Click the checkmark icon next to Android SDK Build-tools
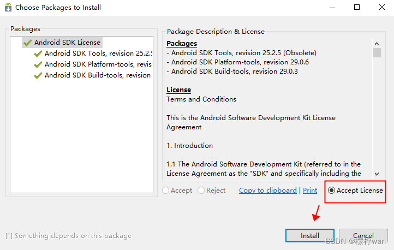Viewport: 394px width, 250px height. [x=38, y=75]
